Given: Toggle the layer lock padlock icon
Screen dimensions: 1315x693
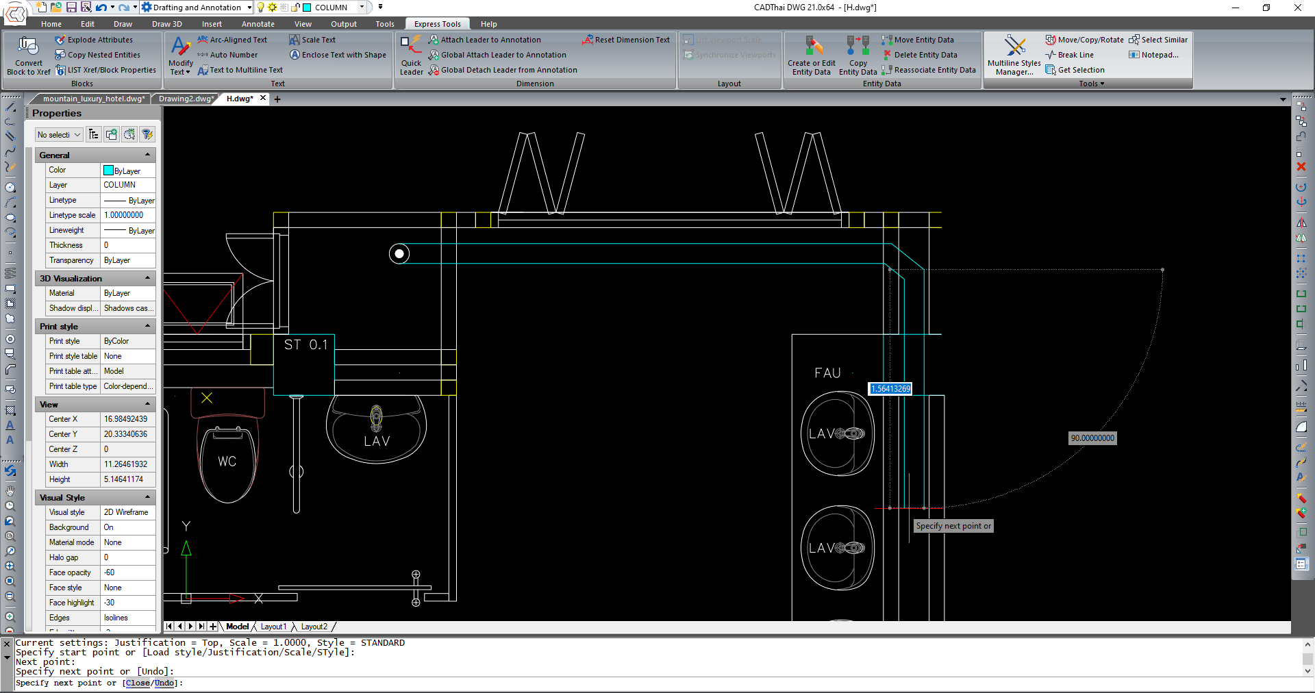Looking at the screenshot, I should click(x=295, y=8).
